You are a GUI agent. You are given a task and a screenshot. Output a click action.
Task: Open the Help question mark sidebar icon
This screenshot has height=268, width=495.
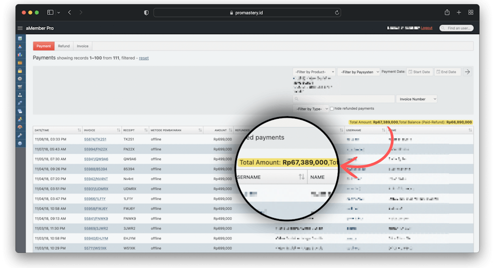click(x=20, y=143)
